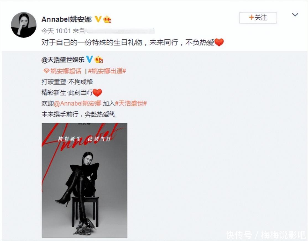The height and width of the screenshot is (241, 308).
Task: Follow the account with +关注 button
Action: click(258, 18)
